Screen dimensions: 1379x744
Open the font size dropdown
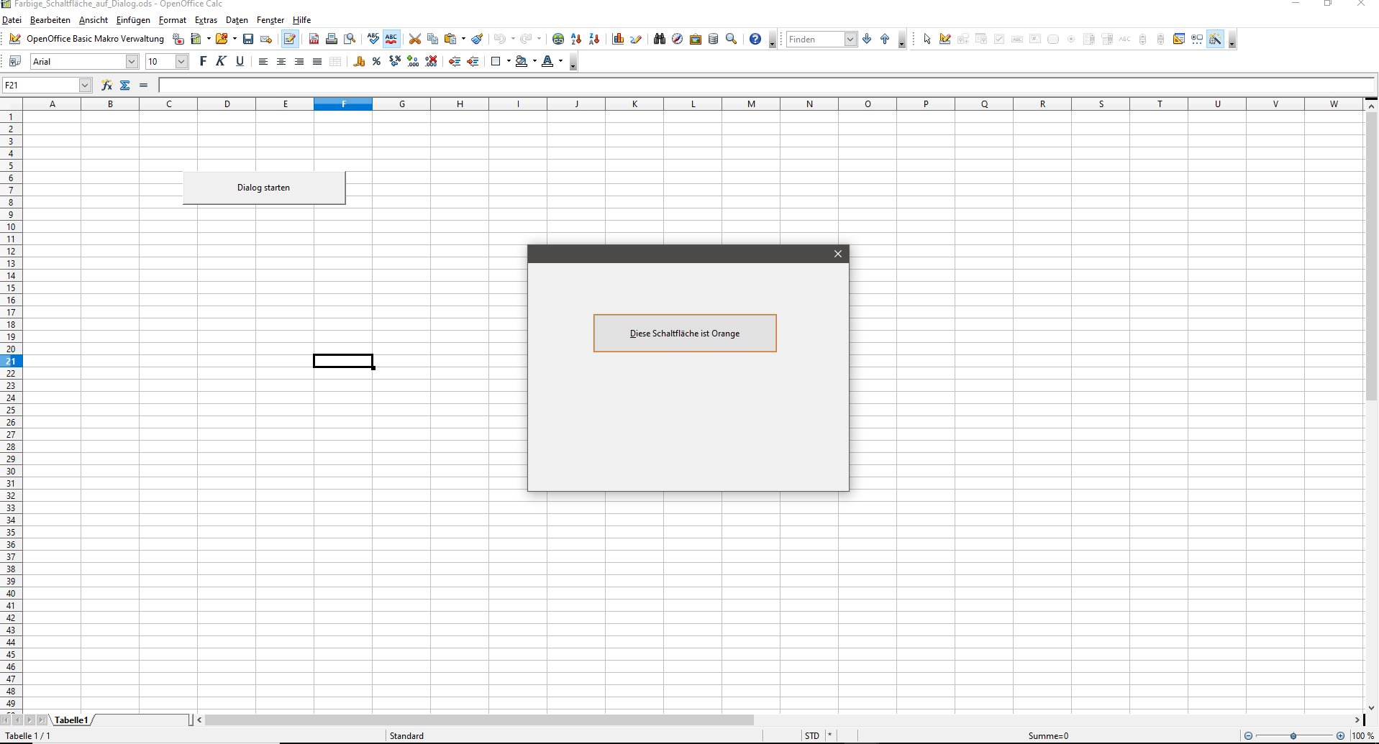click(x=181, y=62)
